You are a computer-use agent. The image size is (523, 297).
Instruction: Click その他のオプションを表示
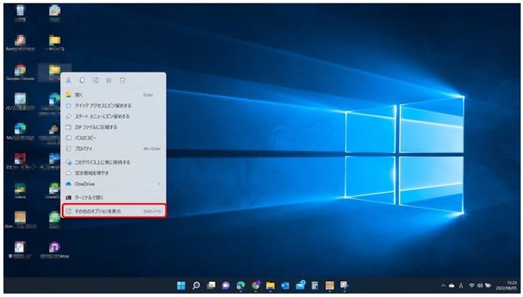[x=114, y=211]
